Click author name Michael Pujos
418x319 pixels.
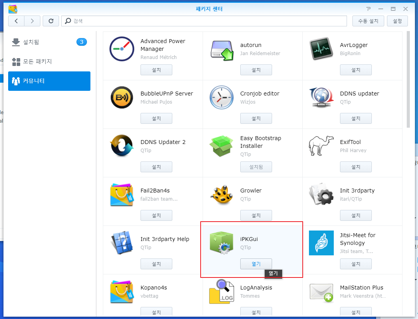(x=156, y=102)
